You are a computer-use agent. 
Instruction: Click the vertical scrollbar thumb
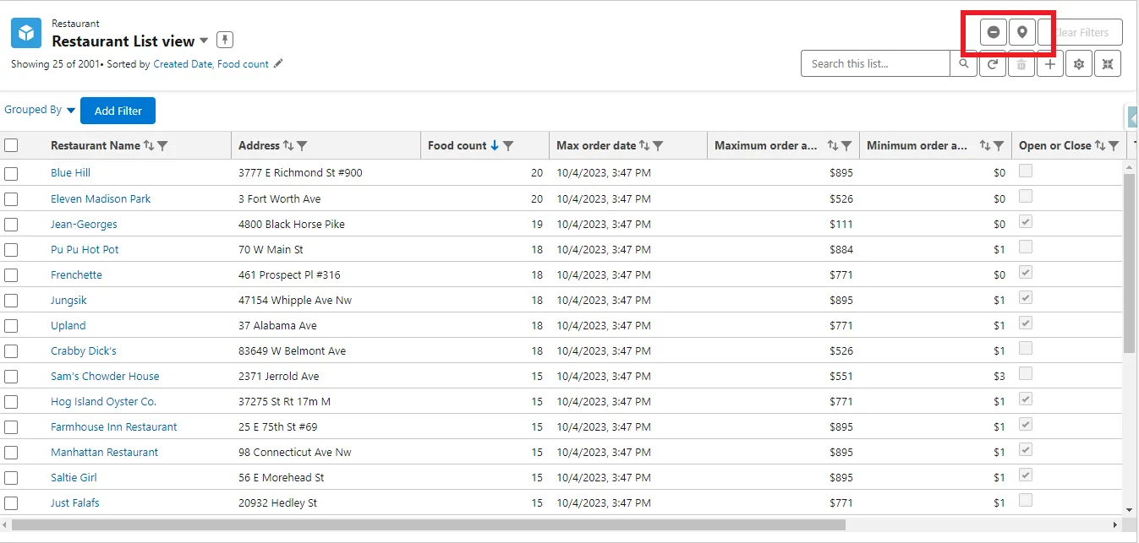(x=1130, y=263)
